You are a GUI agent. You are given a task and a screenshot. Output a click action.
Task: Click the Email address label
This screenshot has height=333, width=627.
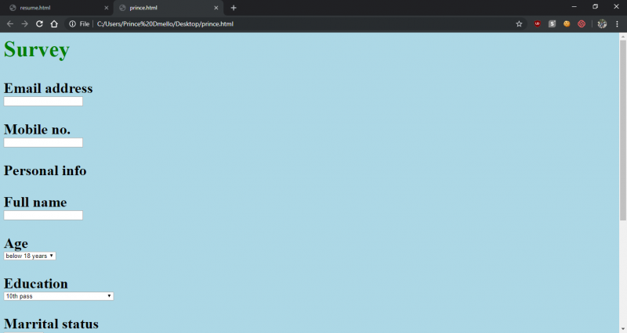click(x=49, y=88)
